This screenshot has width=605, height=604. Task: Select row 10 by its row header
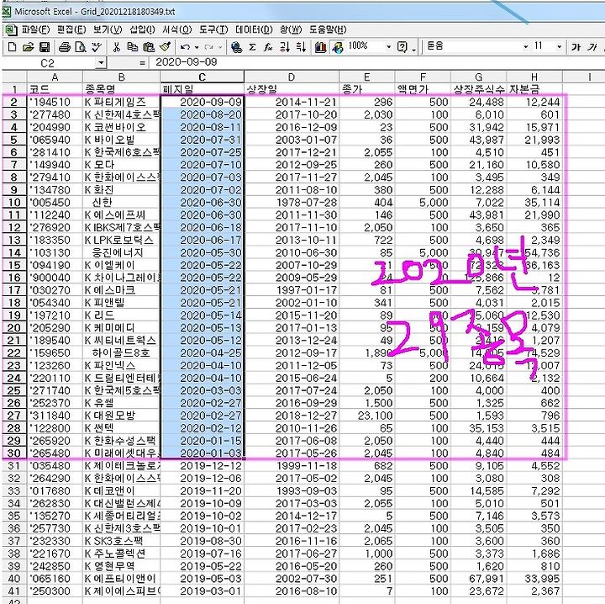tap(14, 203)
